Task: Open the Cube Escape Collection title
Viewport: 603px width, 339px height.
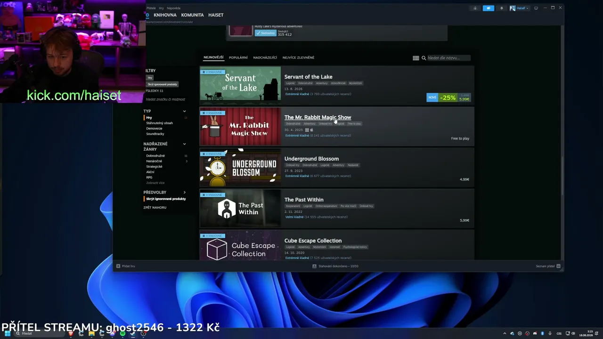Action: pos(313,241)
